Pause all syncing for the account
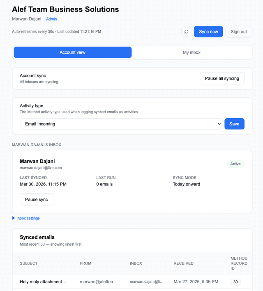 tap(222, 78)
